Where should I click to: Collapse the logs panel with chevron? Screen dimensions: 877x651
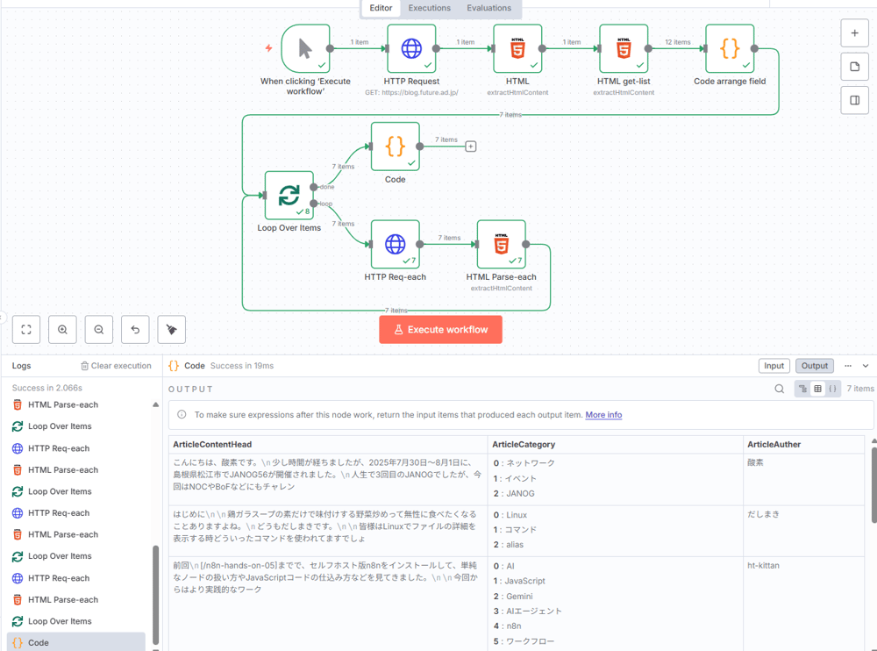(866, 366)
